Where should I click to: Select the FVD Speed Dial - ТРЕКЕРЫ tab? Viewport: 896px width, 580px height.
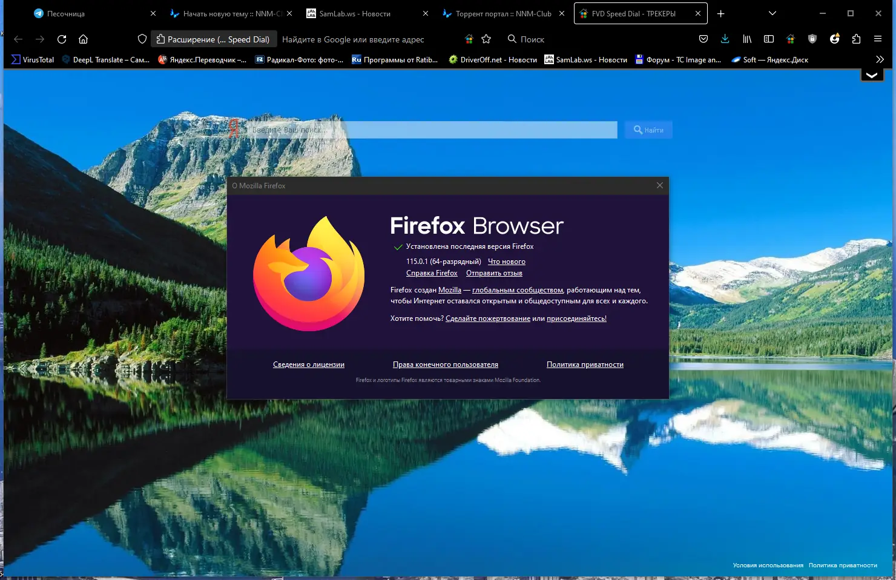coord(641,13)
